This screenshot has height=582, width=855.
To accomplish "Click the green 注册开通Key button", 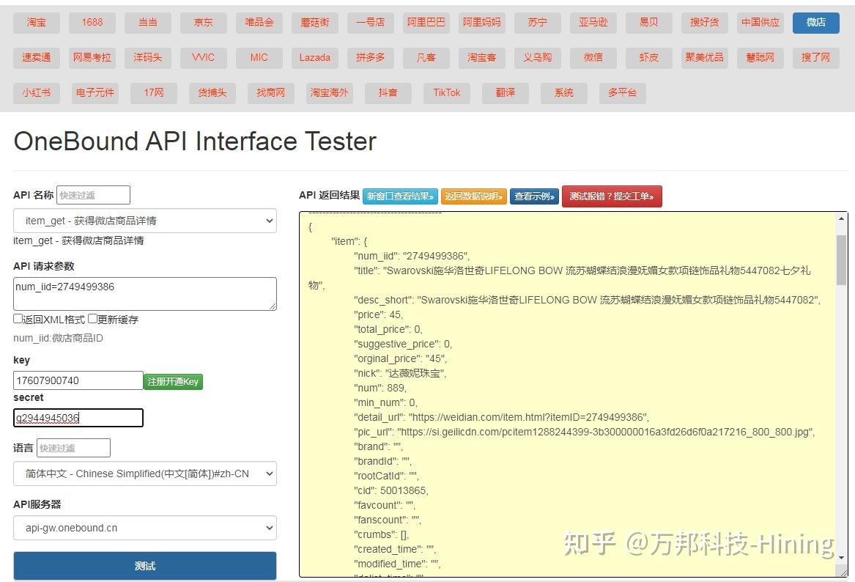I will [x=173, y=380].
